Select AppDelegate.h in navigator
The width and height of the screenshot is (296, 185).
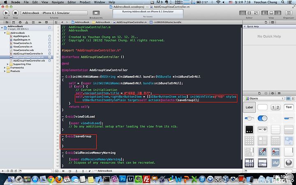click(21, 36)
